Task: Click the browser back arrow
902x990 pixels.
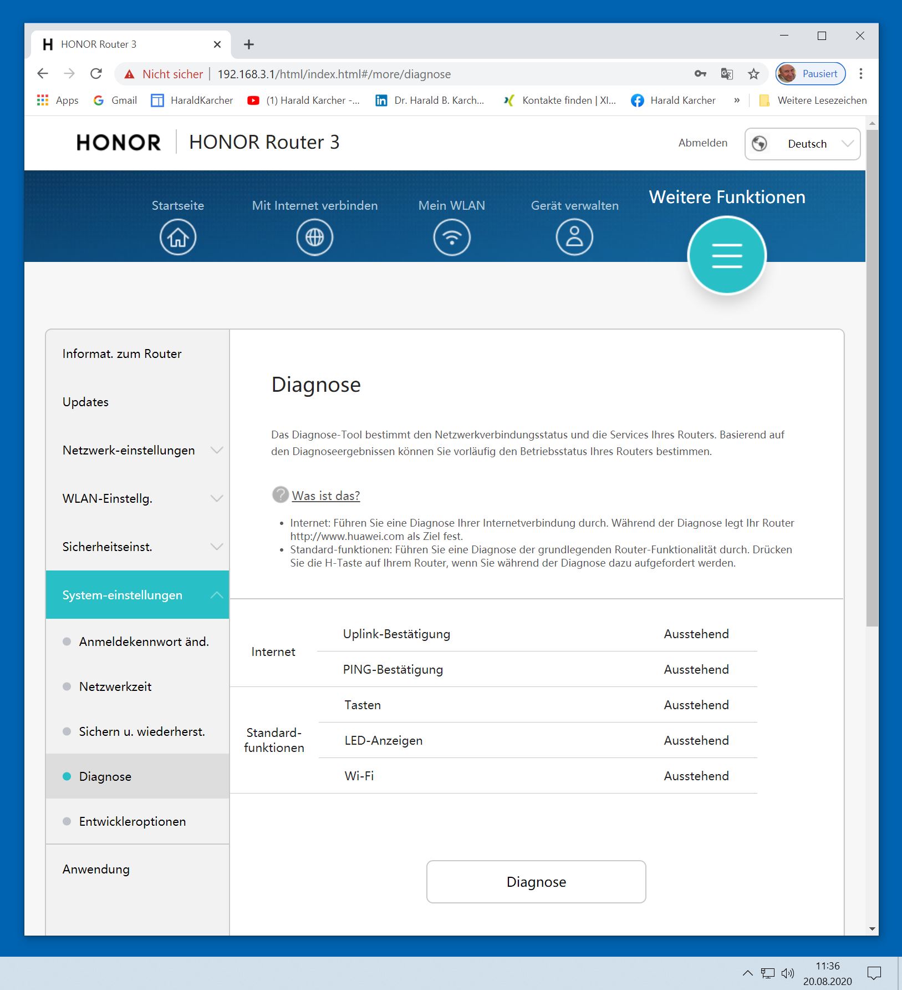Action: pyautogui.click(x=43, y=74)
